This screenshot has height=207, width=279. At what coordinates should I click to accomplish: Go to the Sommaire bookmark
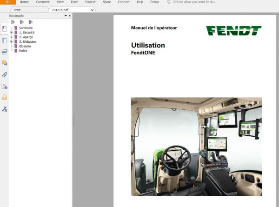tap(26, 28)
